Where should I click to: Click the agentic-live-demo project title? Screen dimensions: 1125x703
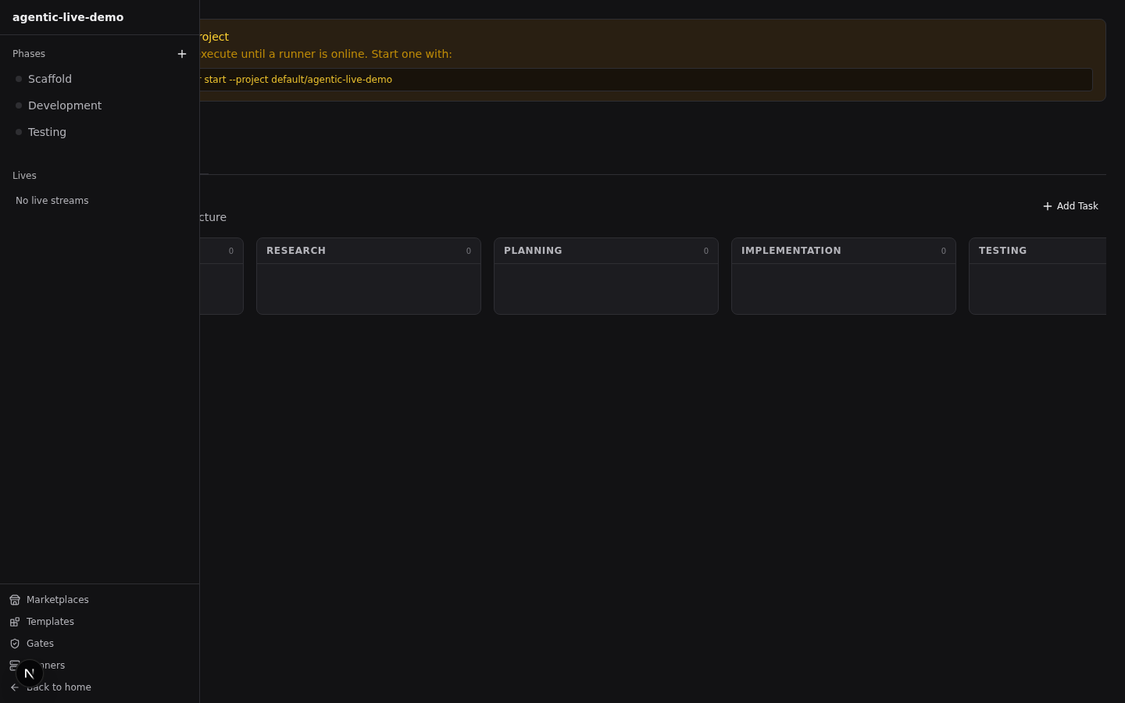68,17
